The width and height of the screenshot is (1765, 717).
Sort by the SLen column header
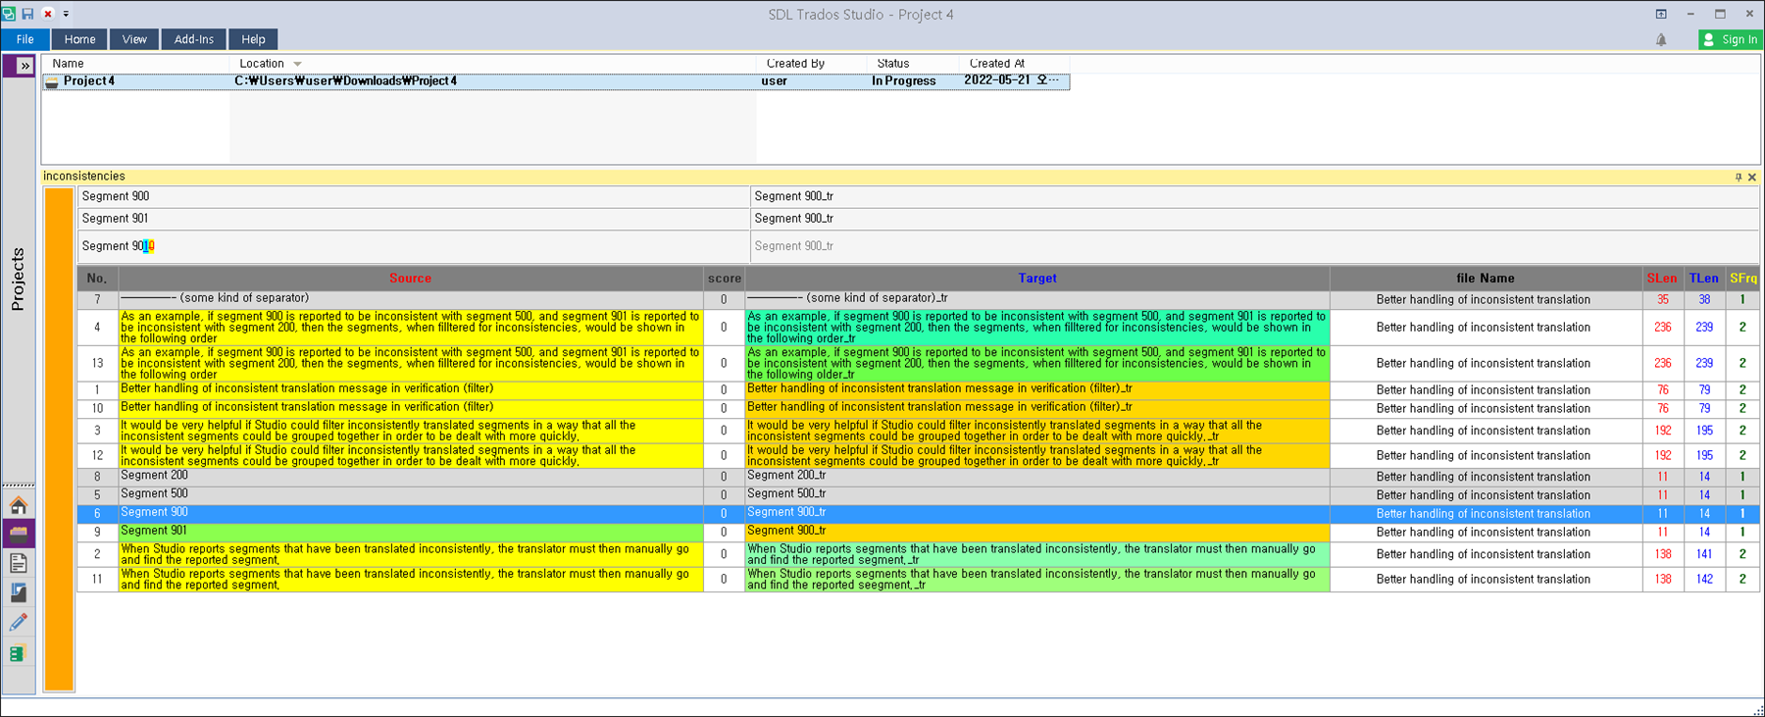(1662, 279)
